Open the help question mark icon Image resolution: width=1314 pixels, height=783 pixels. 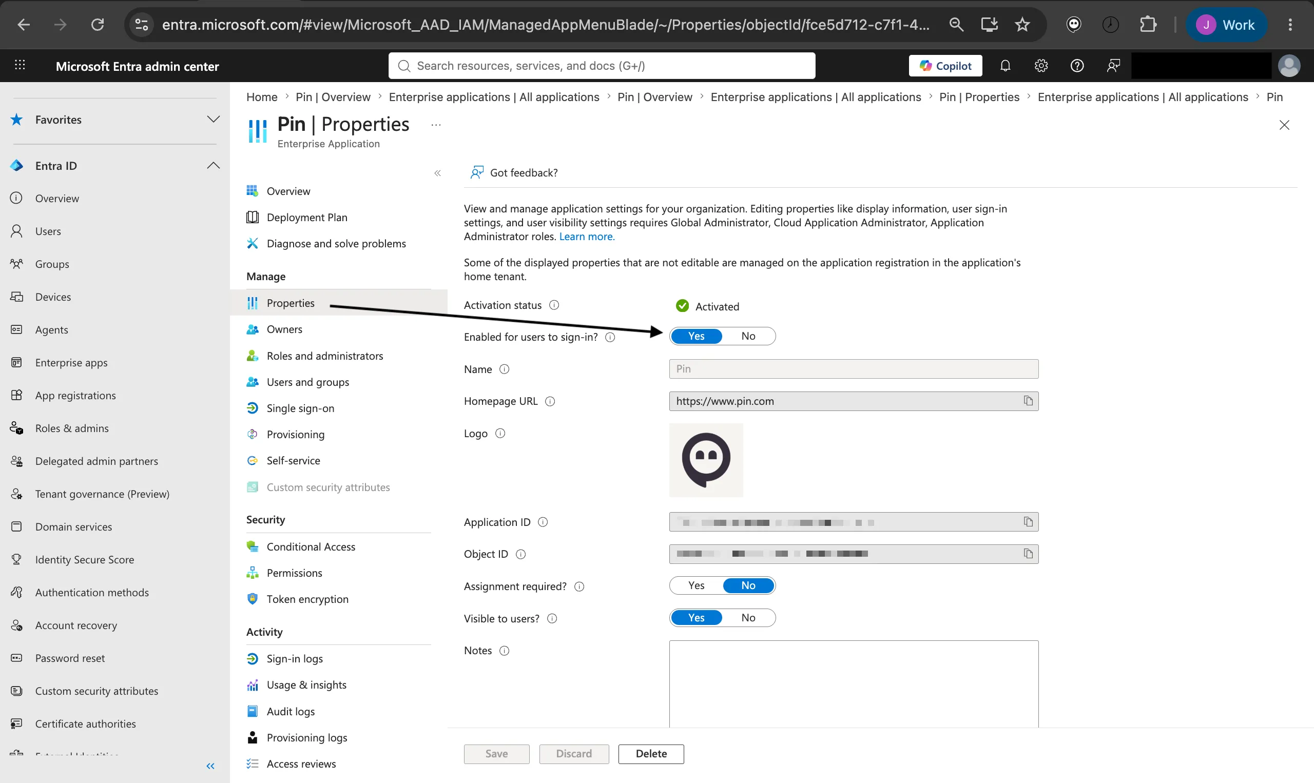click(1077, 66)
